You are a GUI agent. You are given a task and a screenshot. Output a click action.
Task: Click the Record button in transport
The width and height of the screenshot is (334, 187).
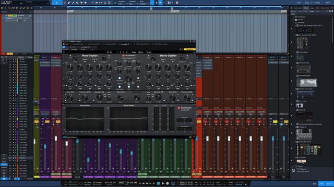point(168,183)
